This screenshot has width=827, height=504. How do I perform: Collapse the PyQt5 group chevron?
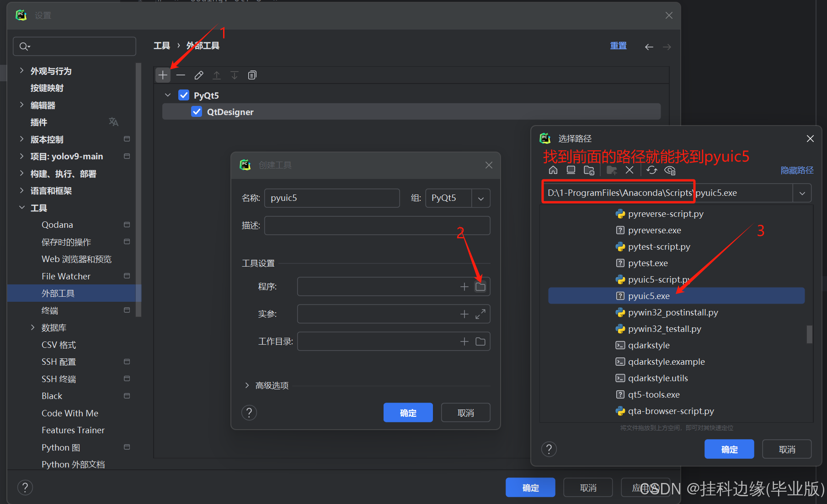point(168,95)
